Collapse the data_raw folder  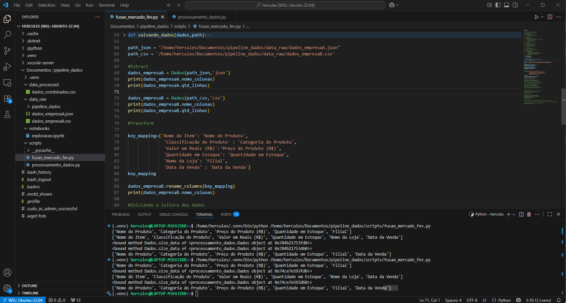point(60,99)
